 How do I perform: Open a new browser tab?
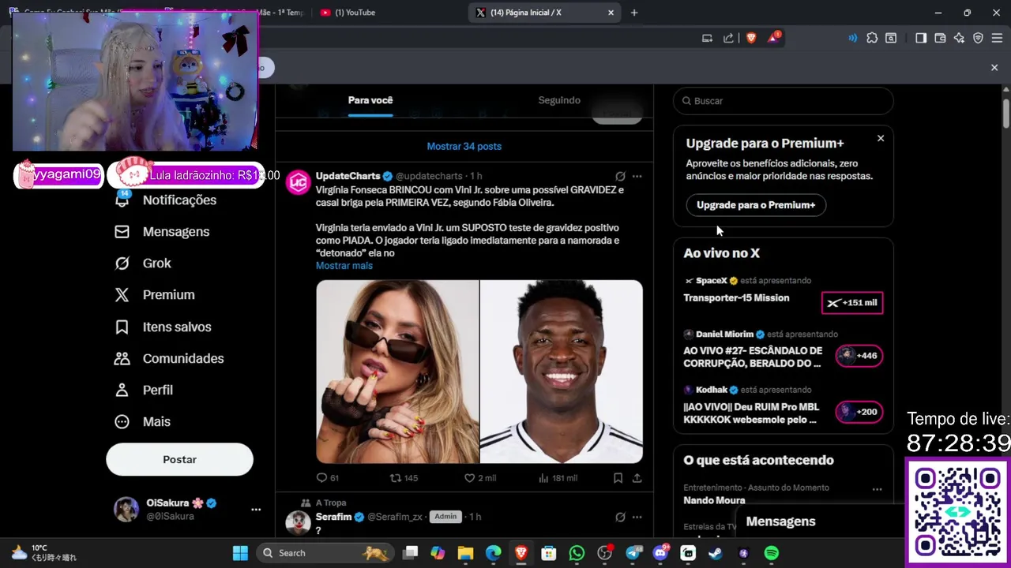click(634, 13)
